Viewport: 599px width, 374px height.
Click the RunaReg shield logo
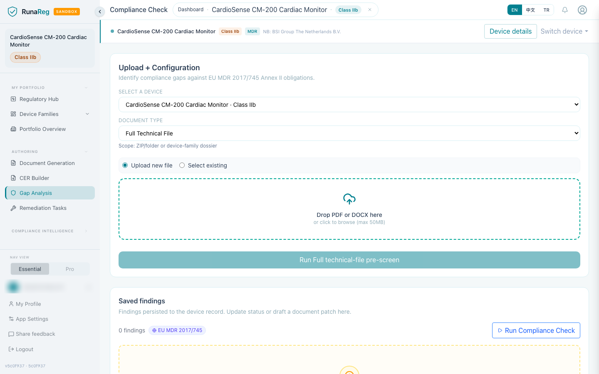(x=12, y=12)
